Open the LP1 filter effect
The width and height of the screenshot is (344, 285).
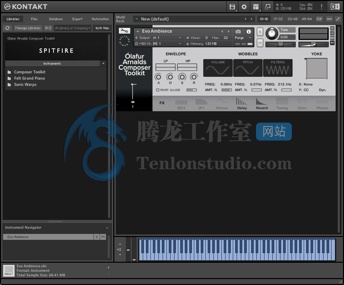click(x=202, y=104)
